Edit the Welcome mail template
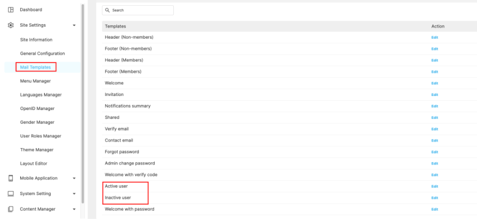The height and width of the screenshot is (223, 477). 435,83
